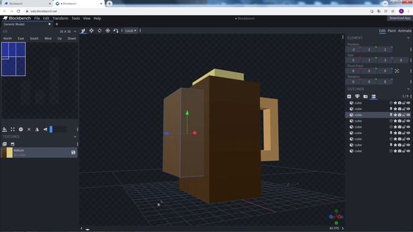Hide the highlighted cube via eye icon
413x232 pixels.
pyautogui.click(x=408, y=115)
